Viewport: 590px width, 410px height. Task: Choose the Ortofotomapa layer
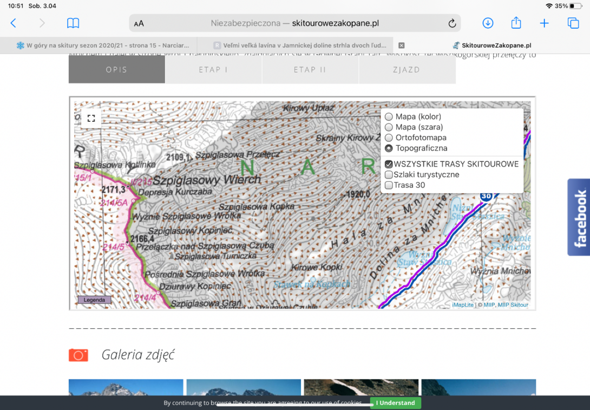(x=389, y=138)
